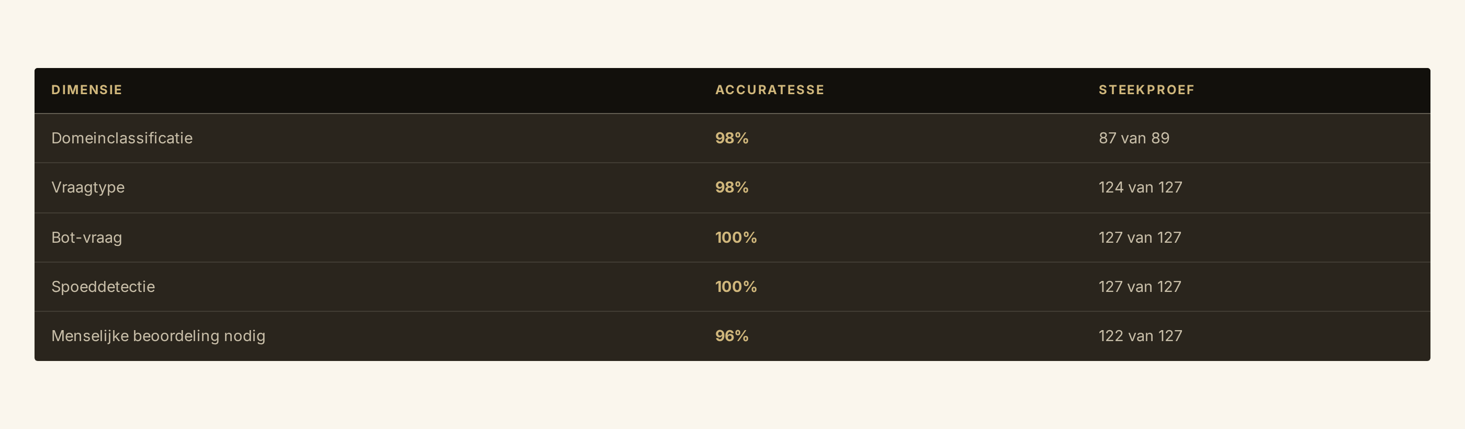Screen dimensions: 1465x429
Task: Select the 124 van 127 sample cell
Action: coord(1140,188)
